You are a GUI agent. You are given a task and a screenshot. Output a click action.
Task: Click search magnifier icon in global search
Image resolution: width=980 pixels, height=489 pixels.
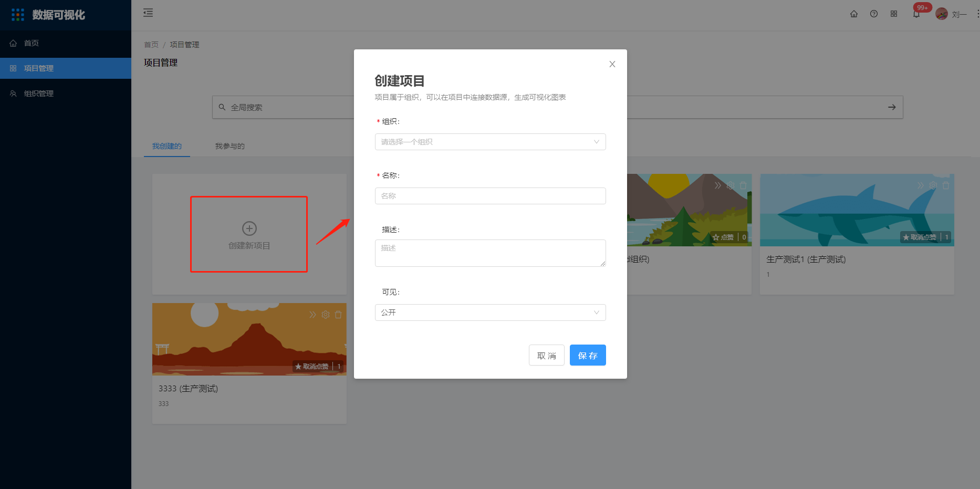[x=222, y=107]
